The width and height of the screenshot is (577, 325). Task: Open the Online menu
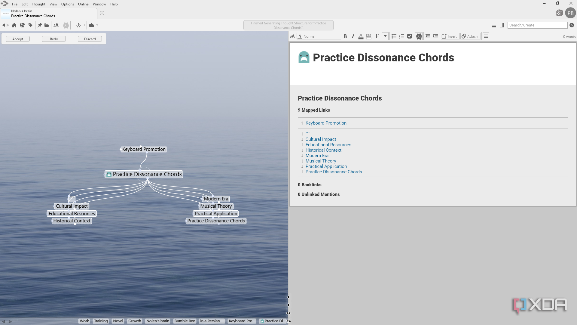pos(83,4)
